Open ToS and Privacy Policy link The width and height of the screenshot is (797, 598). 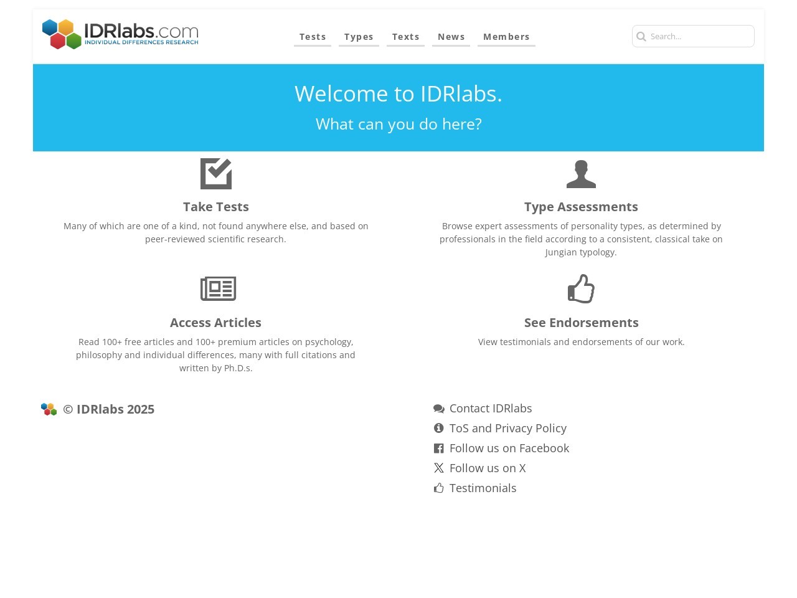tap(508, 429)
